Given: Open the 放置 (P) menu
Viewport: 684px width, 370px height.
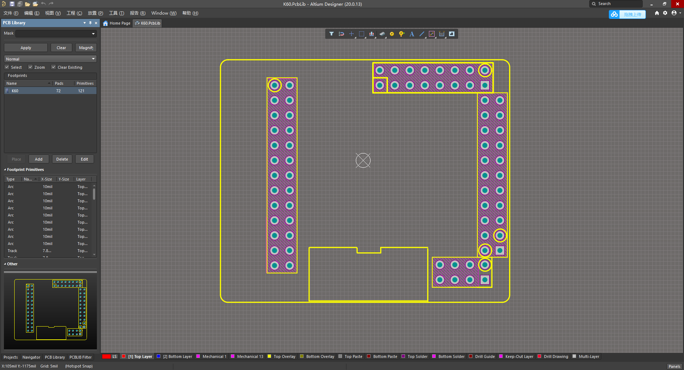Looking at the screenshot, I should click(x=95, y=13).
